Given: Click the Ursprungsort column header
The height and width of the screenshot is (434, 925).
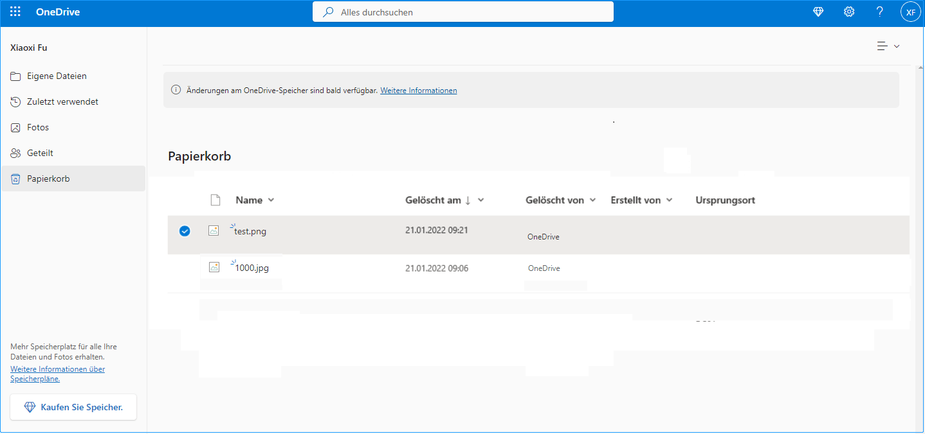Looking at the screenshot, I should [x=725, y=200].
